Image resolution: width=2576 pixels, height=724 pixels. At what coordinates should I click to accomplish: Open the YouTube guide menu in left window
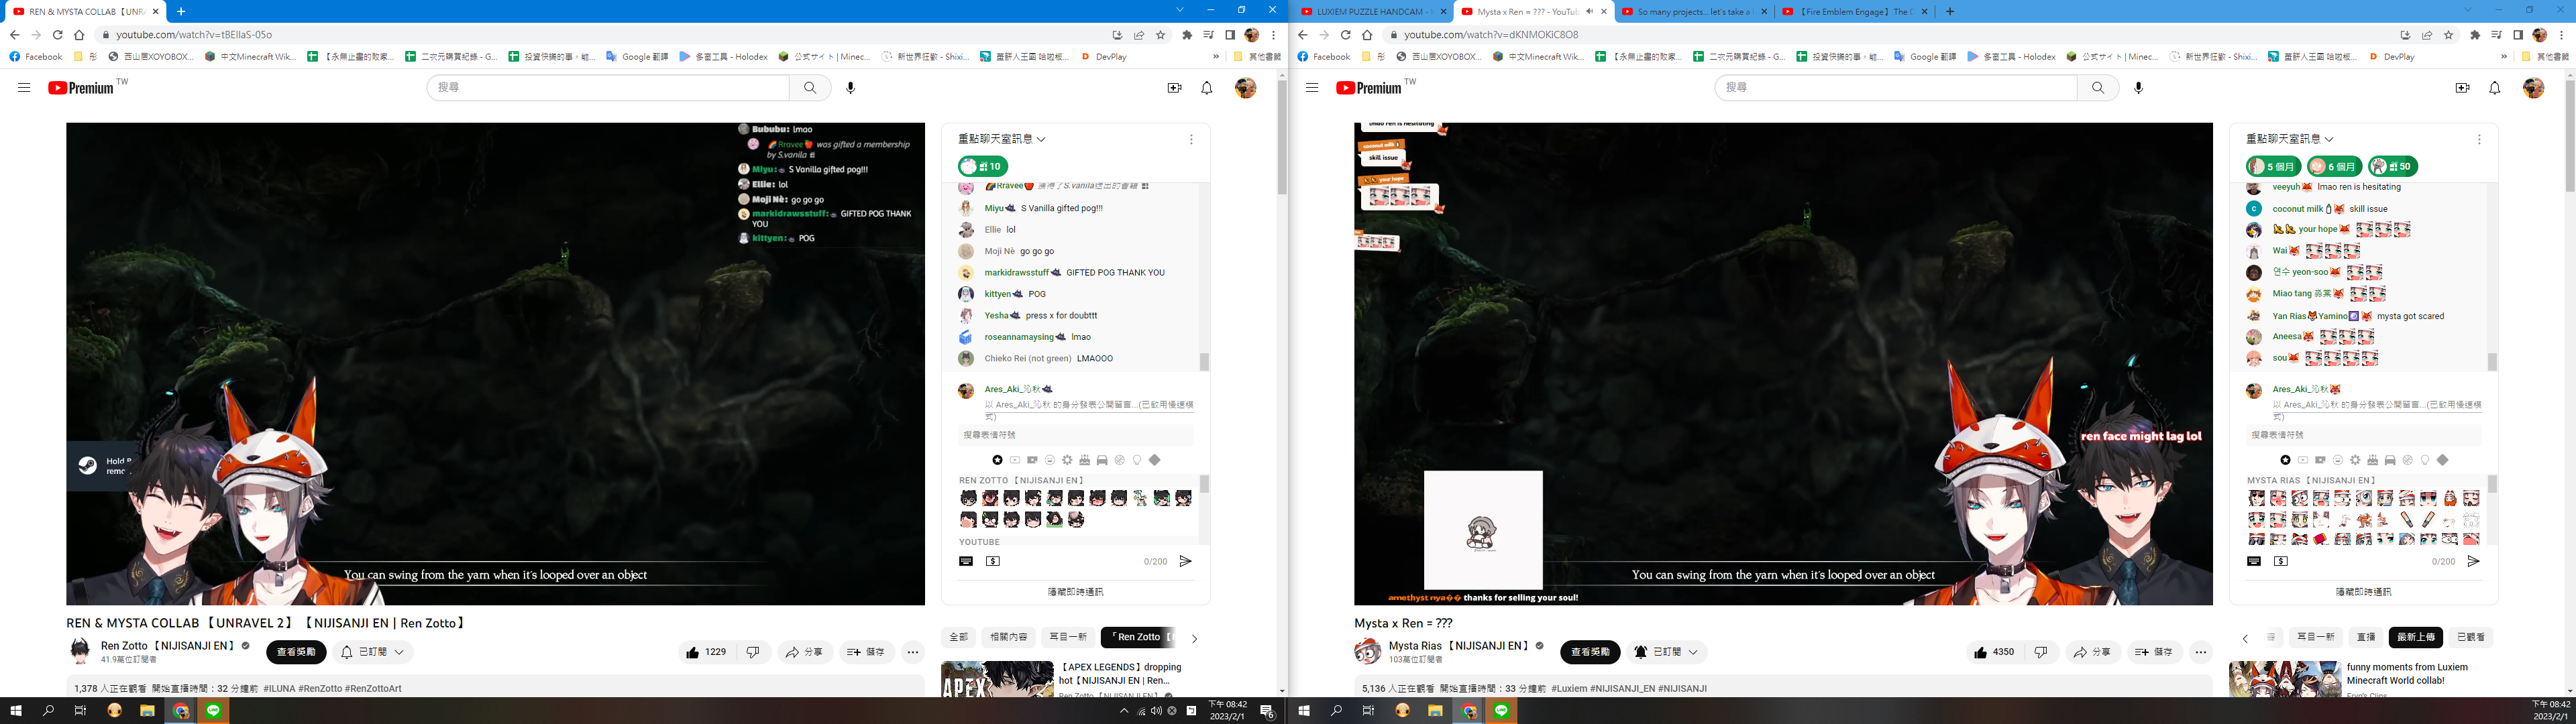pos(24,88)
